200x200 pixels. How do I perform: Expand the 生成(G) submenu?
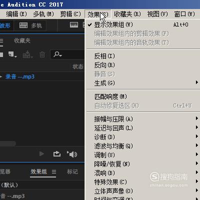tap(142, 83)
